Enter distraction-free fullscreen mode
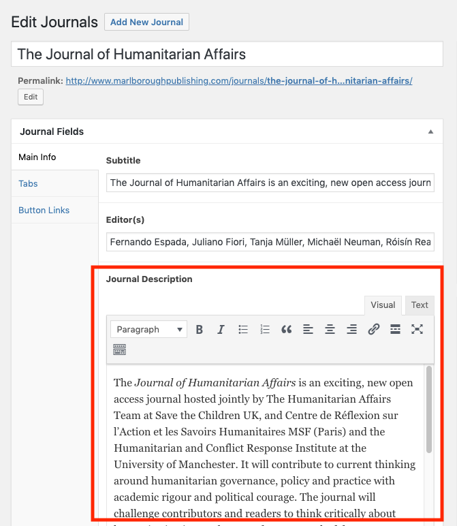 click(x=417, y=329)
